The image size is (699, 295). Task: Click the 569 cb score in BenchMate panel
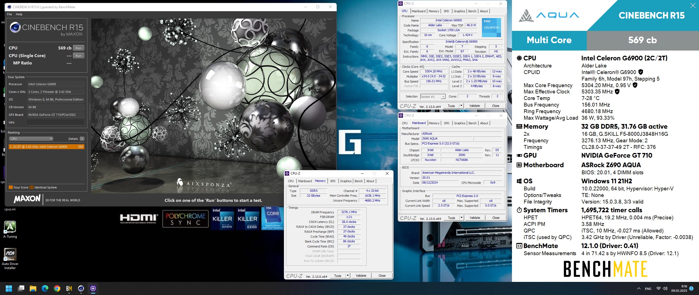tap(642, 40)
